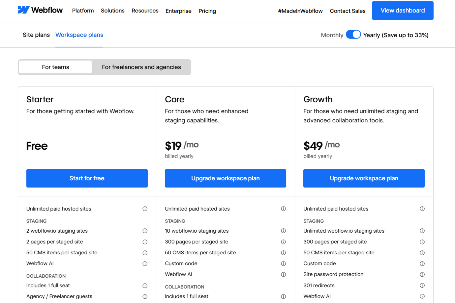
Task: Click Contact Sales link
Action: 348,11
